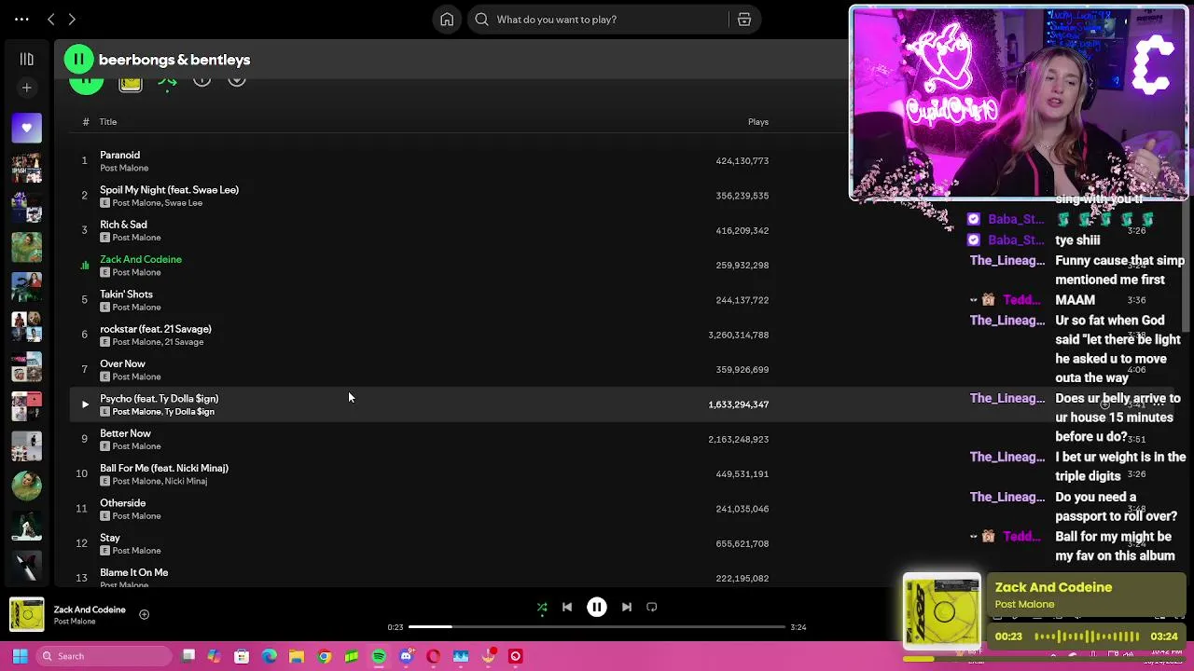
Task: Create a new playlist with plus button
Action: (x=26, y=88)
